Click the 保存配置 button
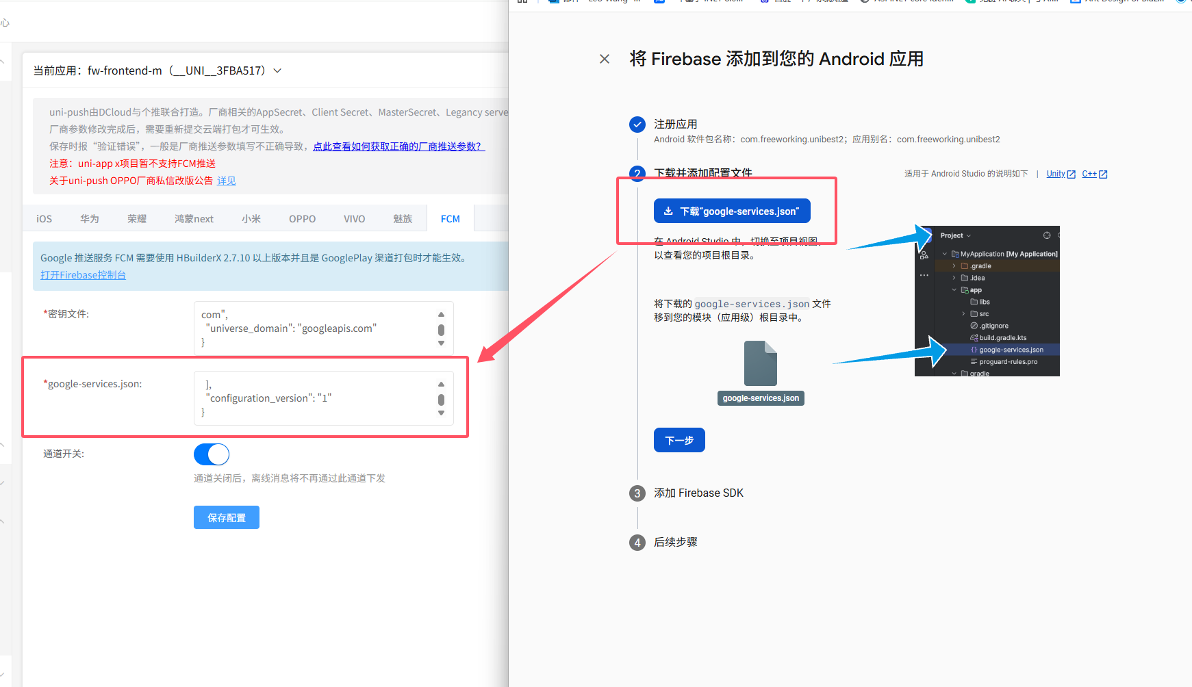 pos(226,517)
